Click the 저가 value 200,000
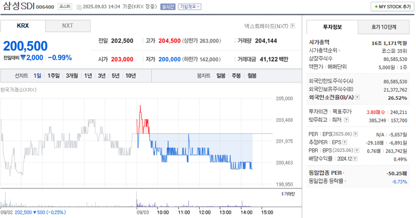This screenshot has width=416, height=218. (170, 59)
